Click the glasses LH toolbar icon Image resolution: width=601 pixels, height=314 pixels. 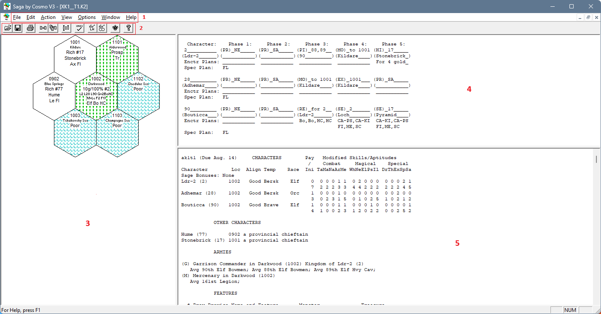(x=91, y=28)
